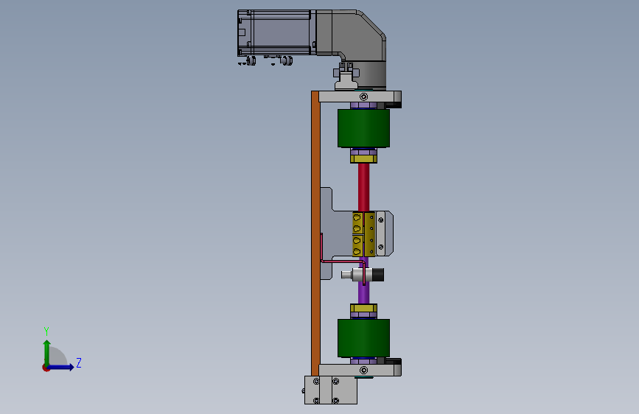Select the yellow collar below upper roller

tap(363, 159)
